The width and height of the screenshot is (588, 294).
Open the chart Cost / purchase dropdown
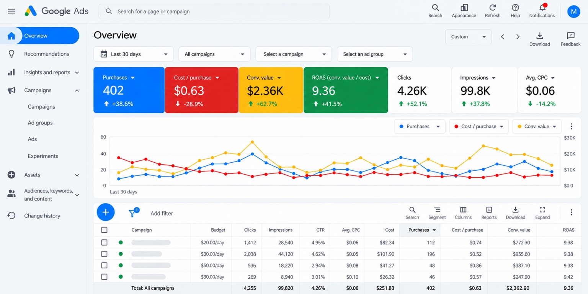[x=479, y=126]
